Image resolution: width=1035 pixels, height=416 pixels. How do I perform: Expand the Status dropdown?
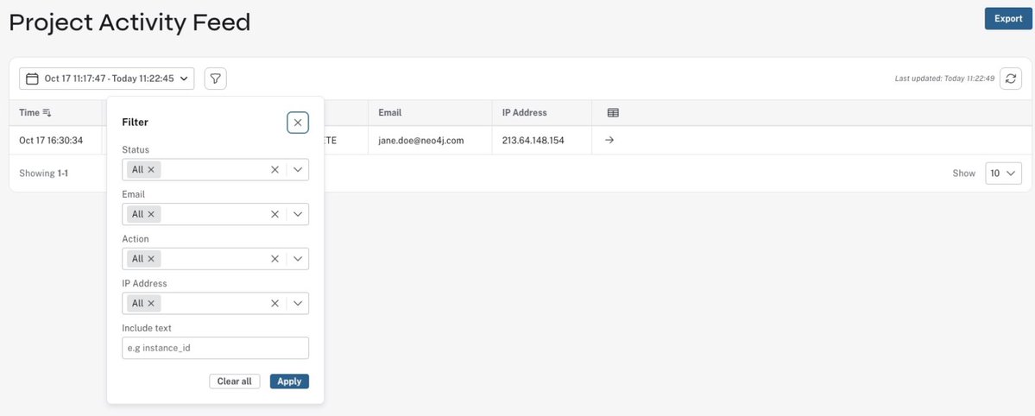tap(298, 170)
